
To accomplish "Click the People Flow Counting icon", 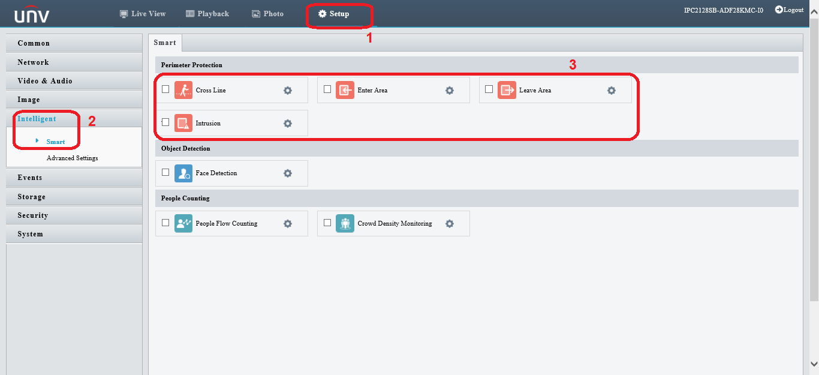I will (183, 223).
